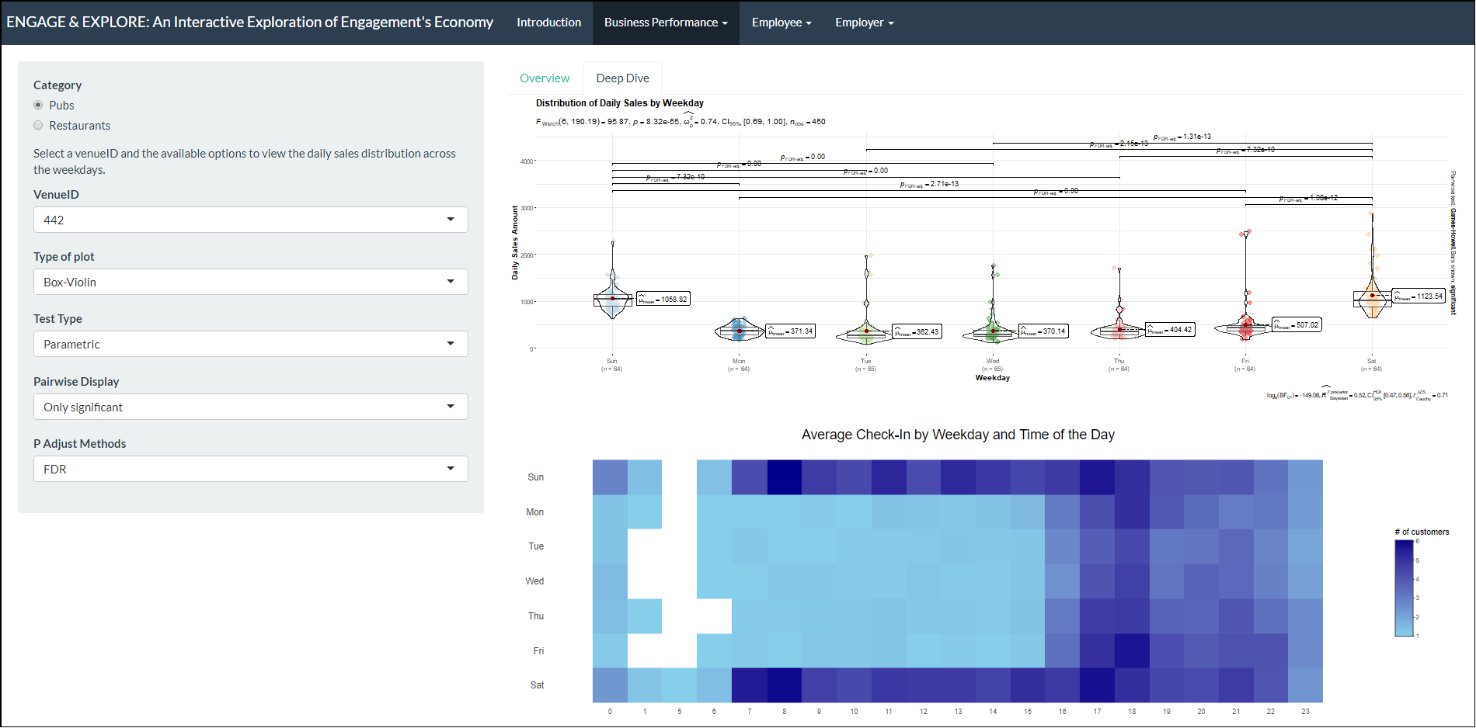Screen dimensions: 1476x728
Task: Click the ENGAGE & EXPLORE app title
Action: 249,23
